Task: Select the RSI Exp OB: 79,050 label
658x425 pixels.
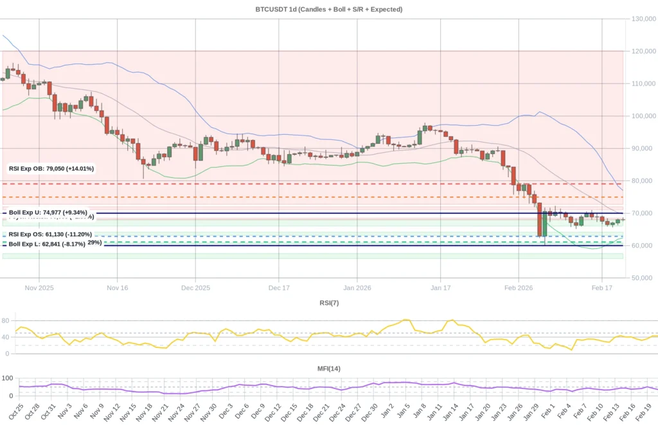Action: (51, 168)
